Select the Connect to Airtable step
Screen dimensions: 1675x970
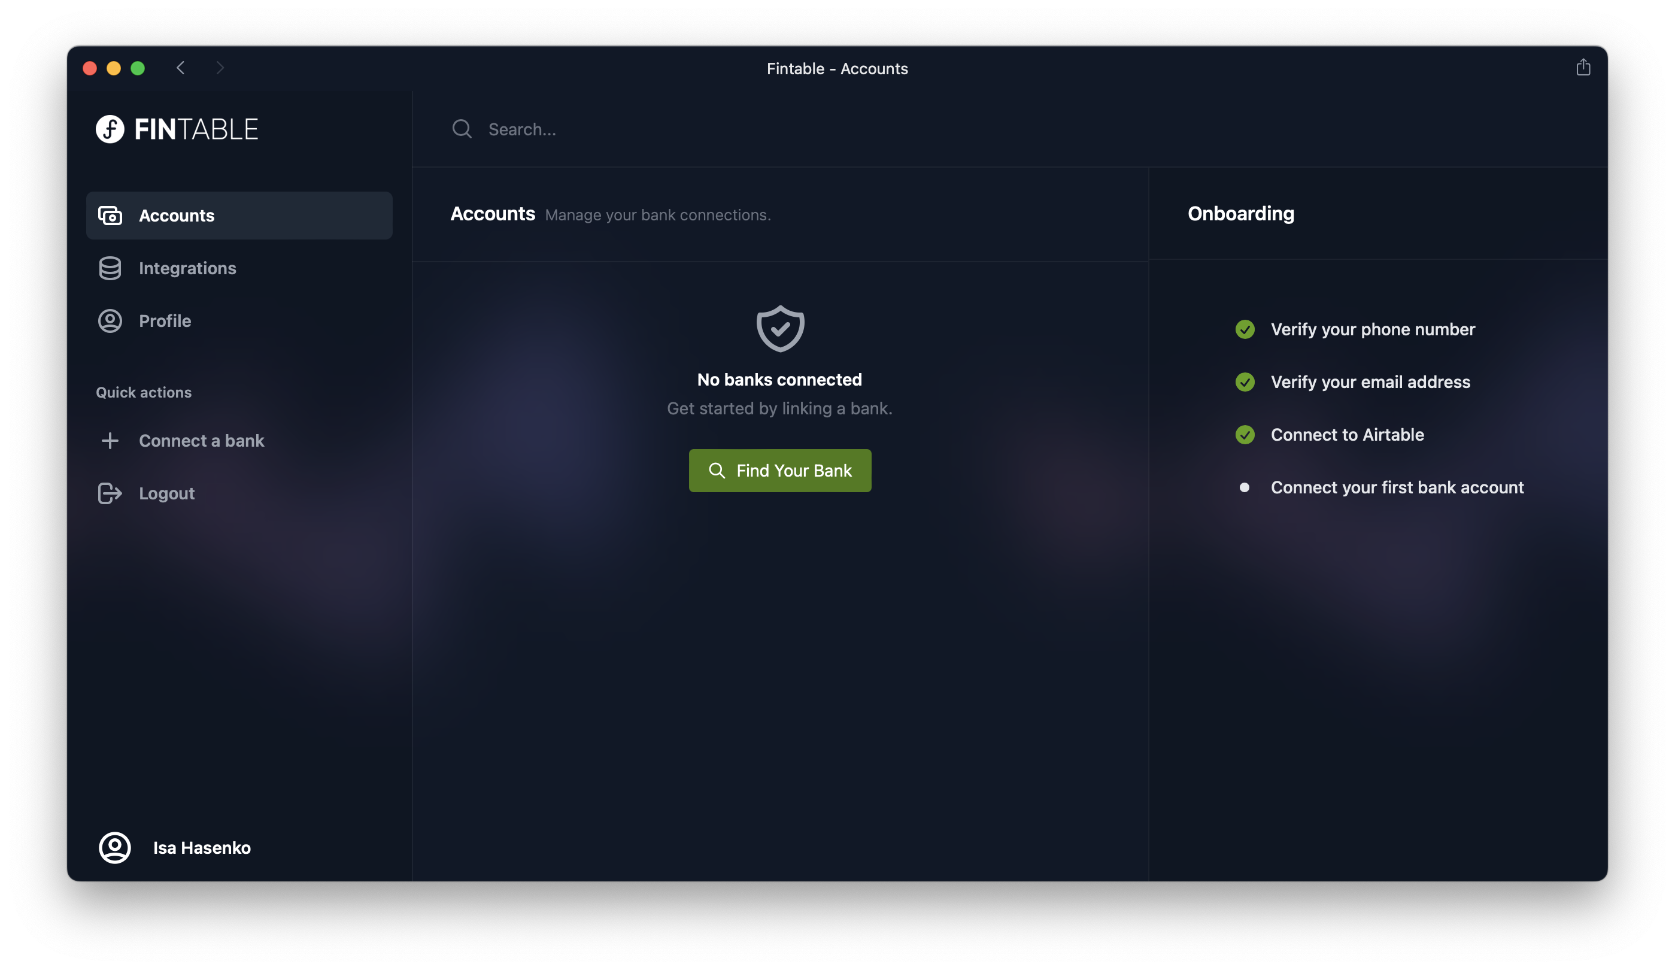[x=1348, y=434]
